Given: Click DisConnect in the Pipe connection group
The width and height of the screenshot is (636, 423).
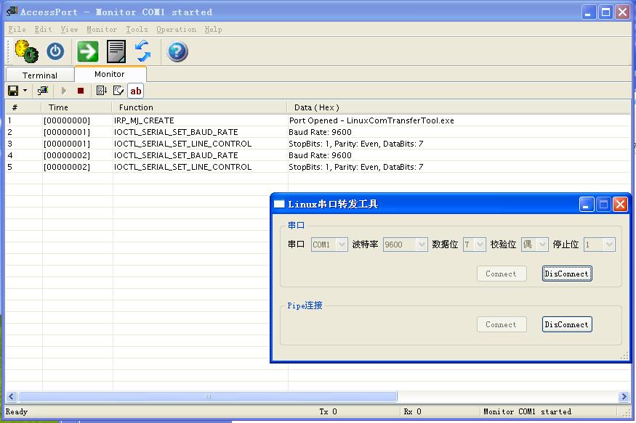Looking at the screenshot, I should coord(567,324).
